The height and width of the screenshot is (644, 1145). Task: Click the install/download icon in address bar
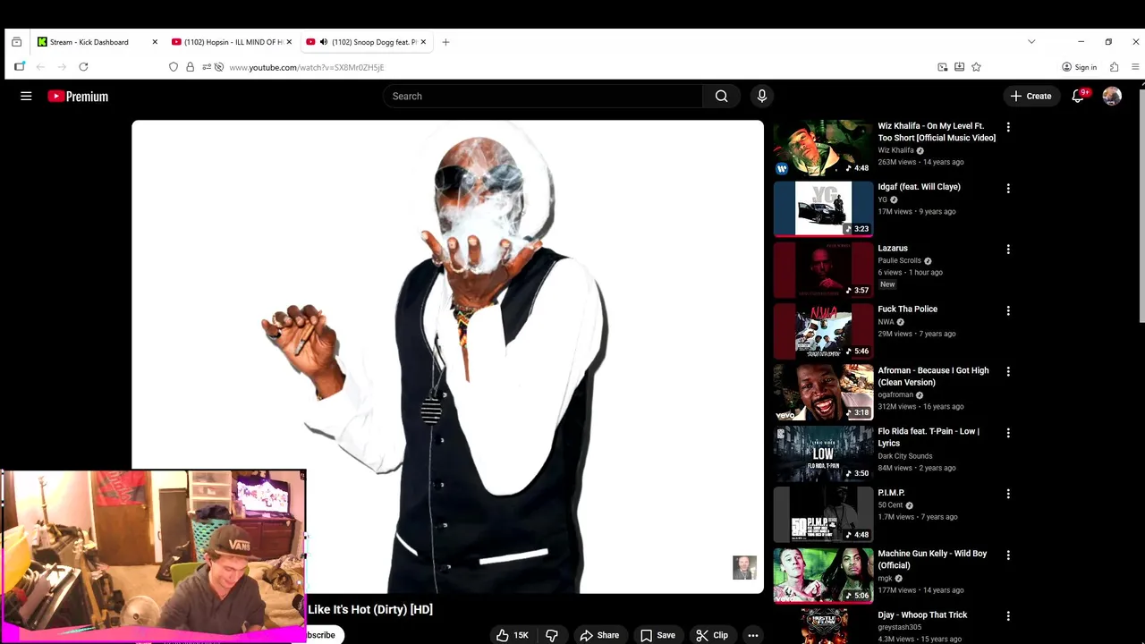(x=959, y=67)
